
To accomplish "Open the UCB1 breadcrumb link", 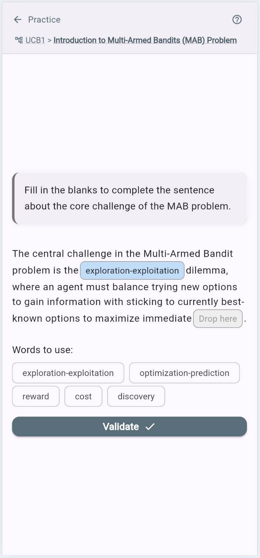I will 35,40.
